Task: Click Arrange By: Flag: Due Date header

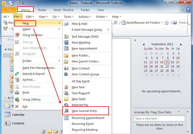Action: [152, 112]
